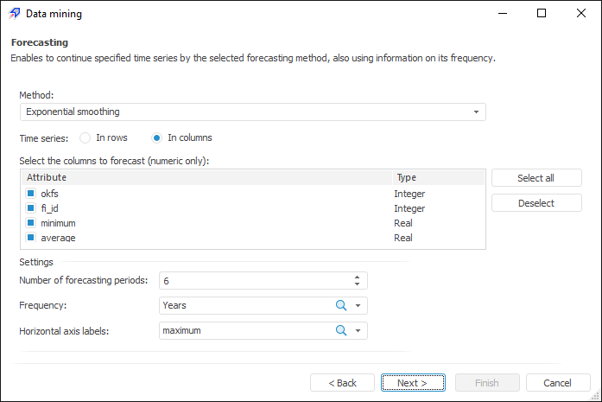
Task: Increase number of forecasting periods
Action: click(x=358, y=277)
